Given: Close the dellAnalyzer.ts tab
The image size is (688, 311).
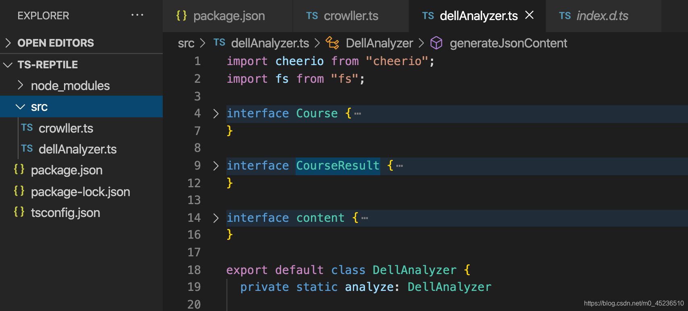Looking at the screenshot, I should point(529,15).
